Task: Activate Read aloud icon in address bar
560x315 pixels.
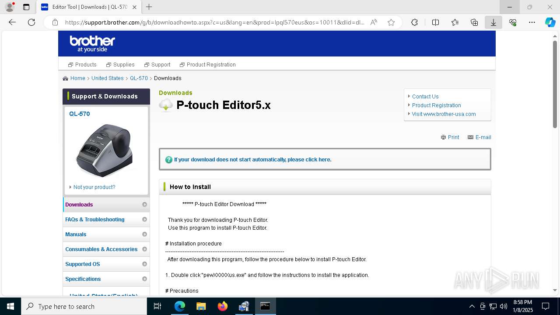Action: 374,22
